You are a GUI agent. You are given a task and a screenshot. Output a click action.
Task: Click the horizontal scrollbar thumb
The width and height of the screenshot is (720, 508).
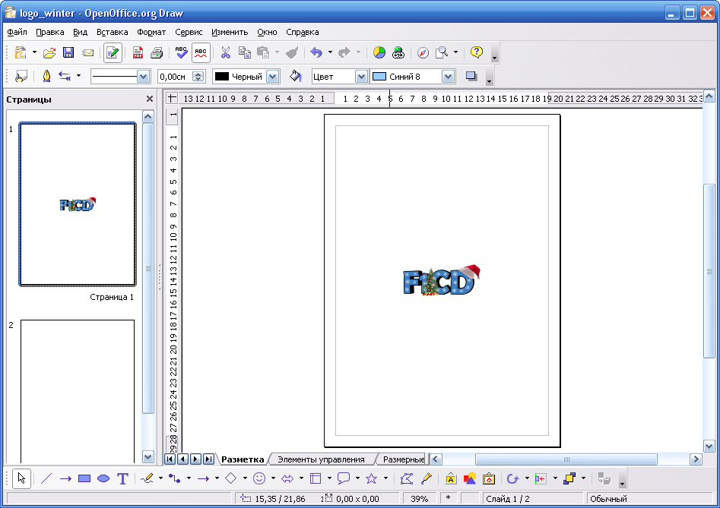[x=566, y=459]
